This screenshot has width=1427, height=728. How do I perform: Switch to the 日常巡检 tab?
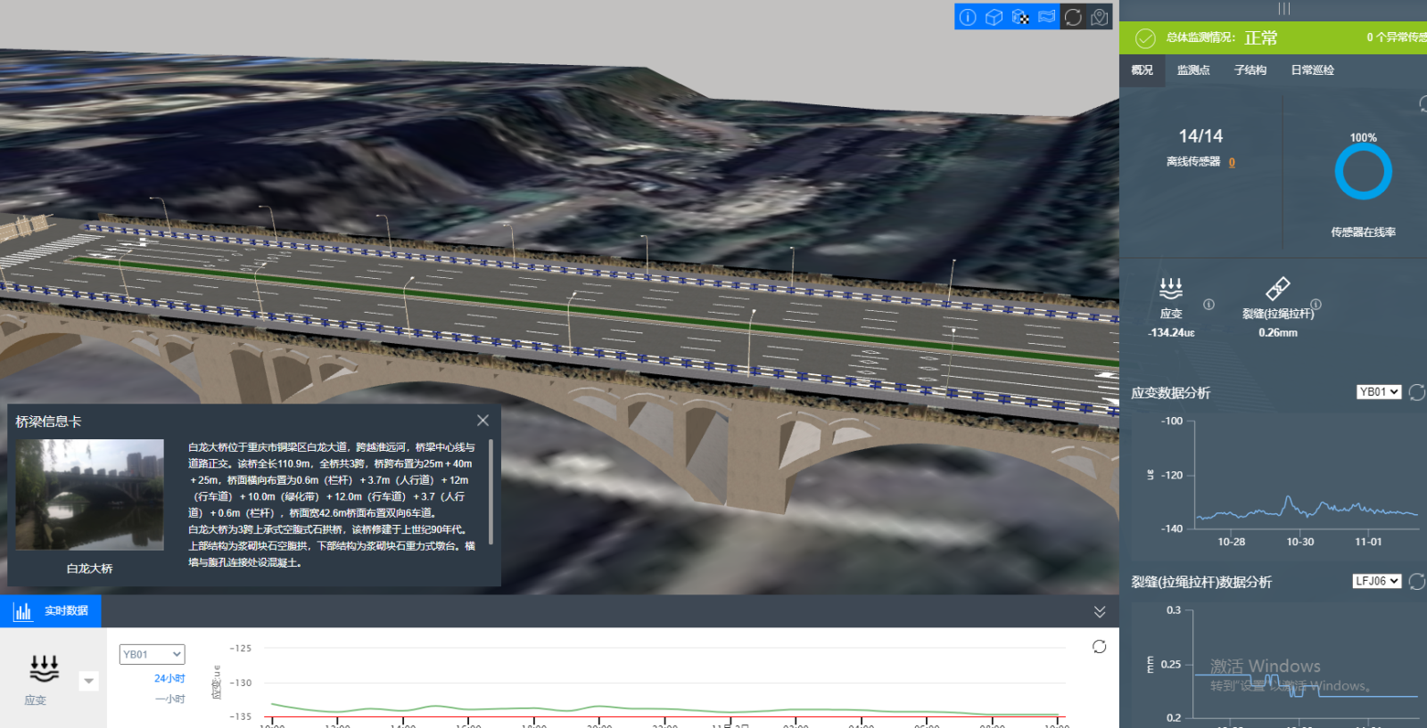pos(1313,70)
